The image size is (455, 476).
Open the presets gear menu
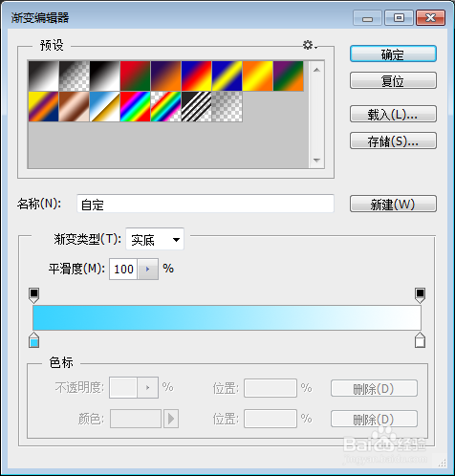coord(310,45)
